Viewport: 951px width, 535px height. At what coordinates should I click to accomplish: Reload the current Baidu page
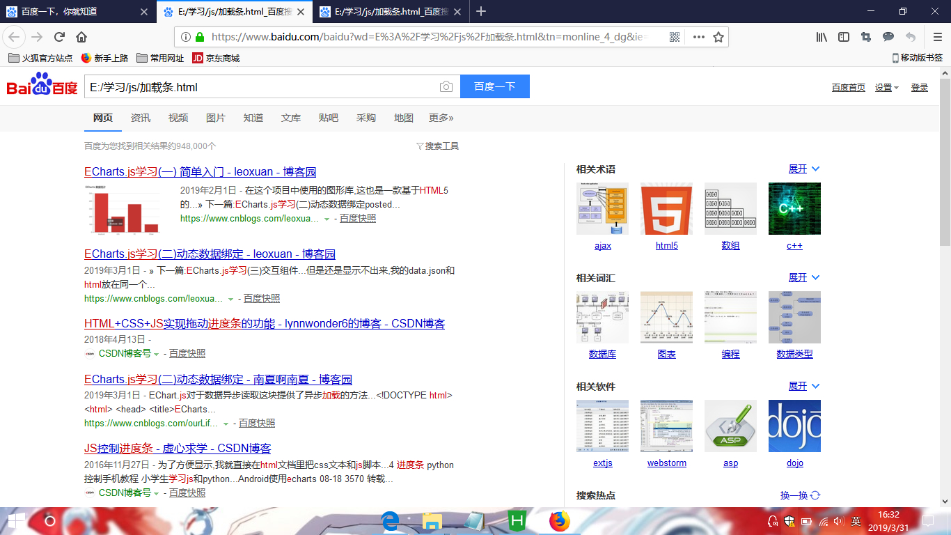coord(59,37)
